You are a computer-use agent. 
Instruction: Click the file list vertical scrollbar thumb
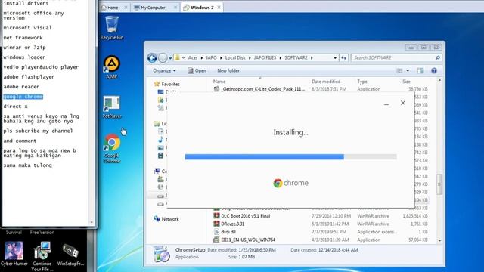click(x=439, y=184)
